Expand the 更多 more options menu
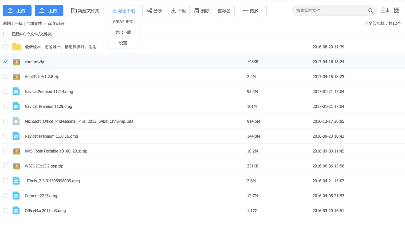The image size is (405, 226). [251, 11]
